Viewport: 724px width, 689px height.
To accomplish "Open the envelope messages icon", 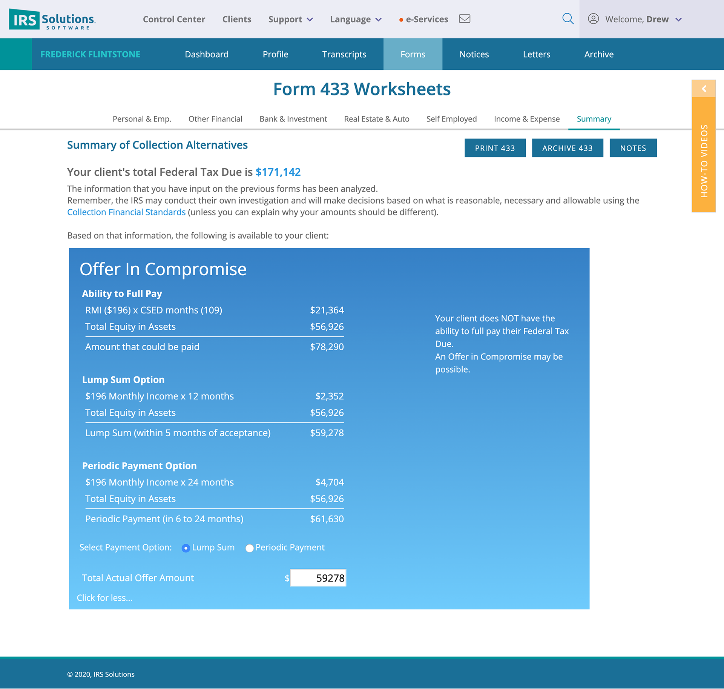I will tap(464, 18).
